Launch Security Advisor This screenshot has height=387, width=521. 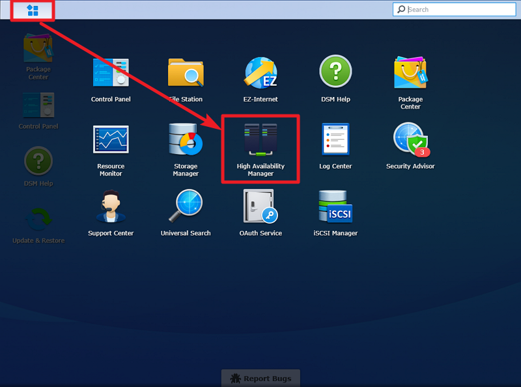410,144
